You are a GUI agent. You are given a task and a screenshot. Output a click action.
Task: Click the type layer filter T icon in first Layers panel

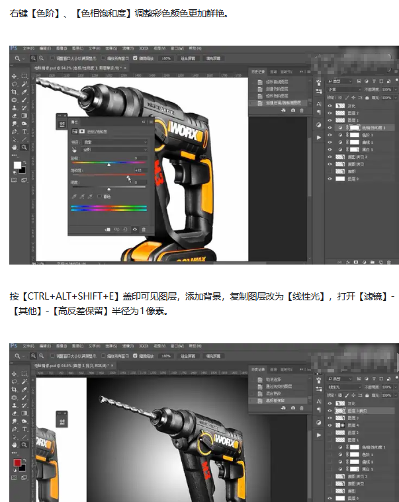(x=374, y=81)
